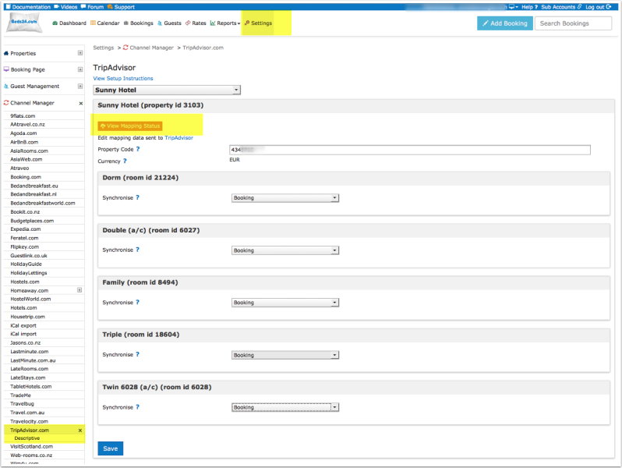The width and height of the screenshot is (622, 468).
Task: Open the Dorm Synchronise dropdown
Action: point(285,197)
